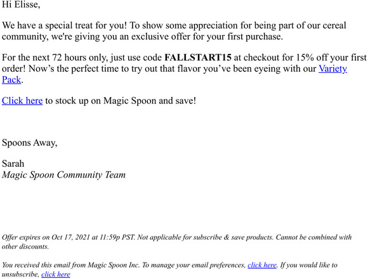Click "You received this email from Magic Spoon Inc."
368x279 pixels.
71,265
